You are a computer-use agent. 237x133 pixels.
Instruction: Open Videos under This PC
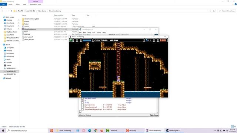[9, 65]
